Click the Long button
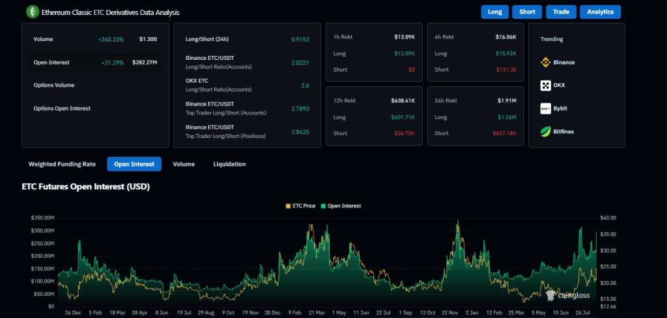667x318 pixels. (x=495, y=12)
